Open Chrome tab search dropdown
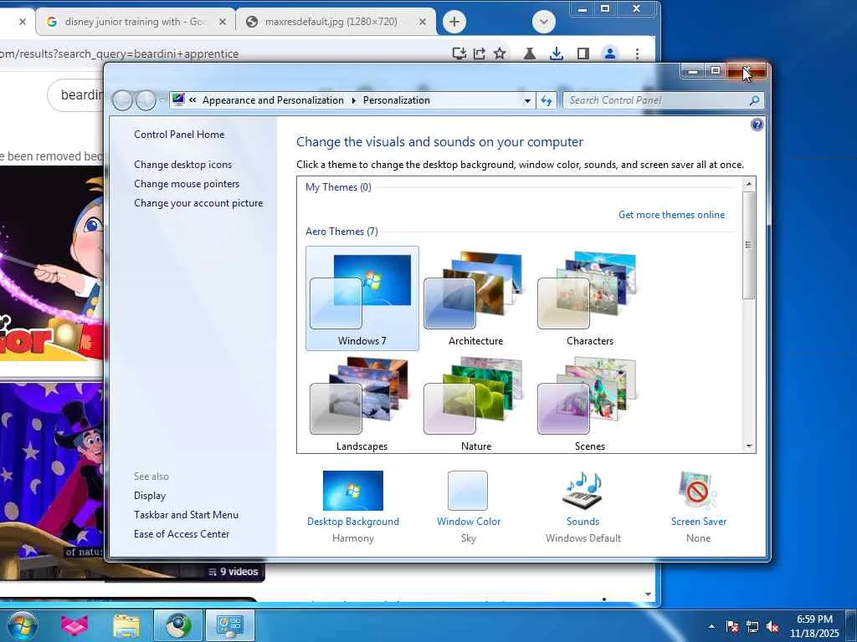This screenshot has height=642, width=857. pyautogui.click(x=544, y=22)
